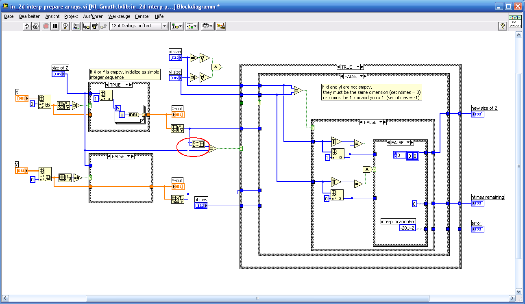Open the Align Objects dropdown
The height and width of the screenshot is (304, 525).
pos(177,26)
